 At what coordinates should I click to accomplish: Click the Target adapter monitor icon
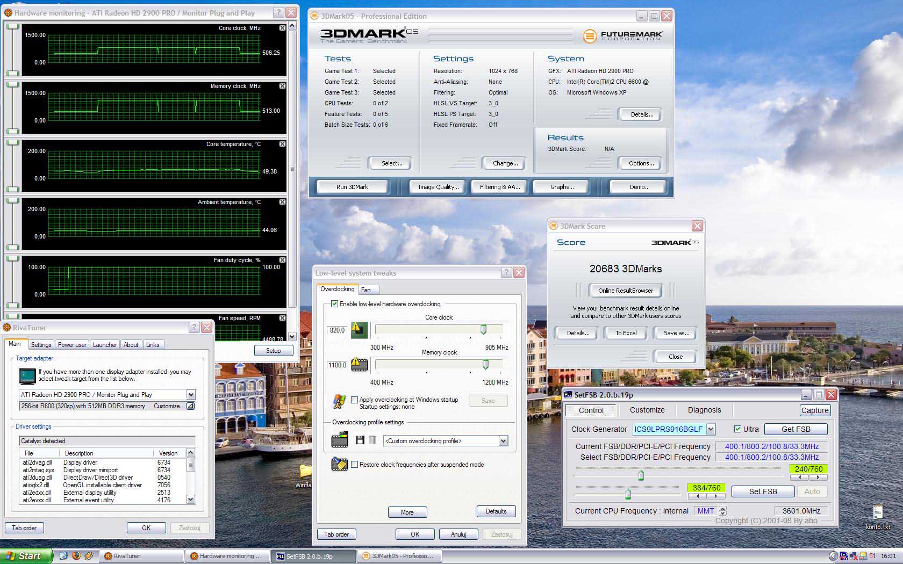click(x=27, y=375)
